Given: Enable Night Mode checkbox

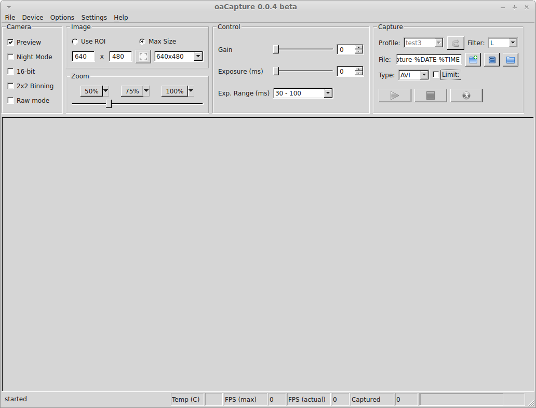Looking at the screenshot, I should click(x=10, y=57).
